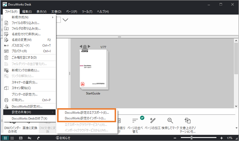Viewport: 239px width, 141px height.
Task: Click zoom in plus button
Action: tap(221, 138)
